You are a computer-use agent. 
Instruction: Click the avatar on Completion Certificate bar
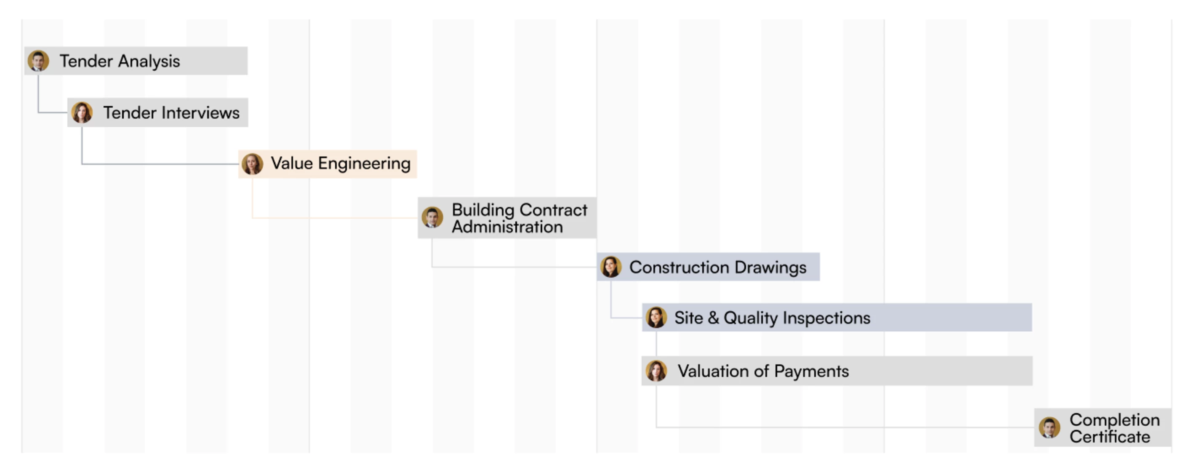(x=1050, y=427)
